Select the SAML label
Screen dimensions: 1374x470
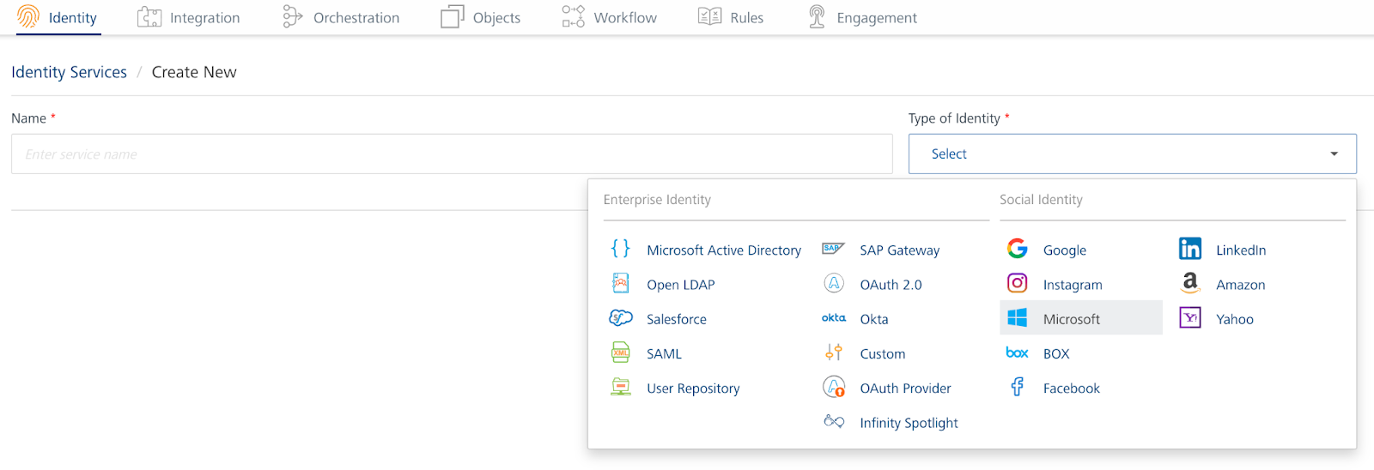point(664,353)
